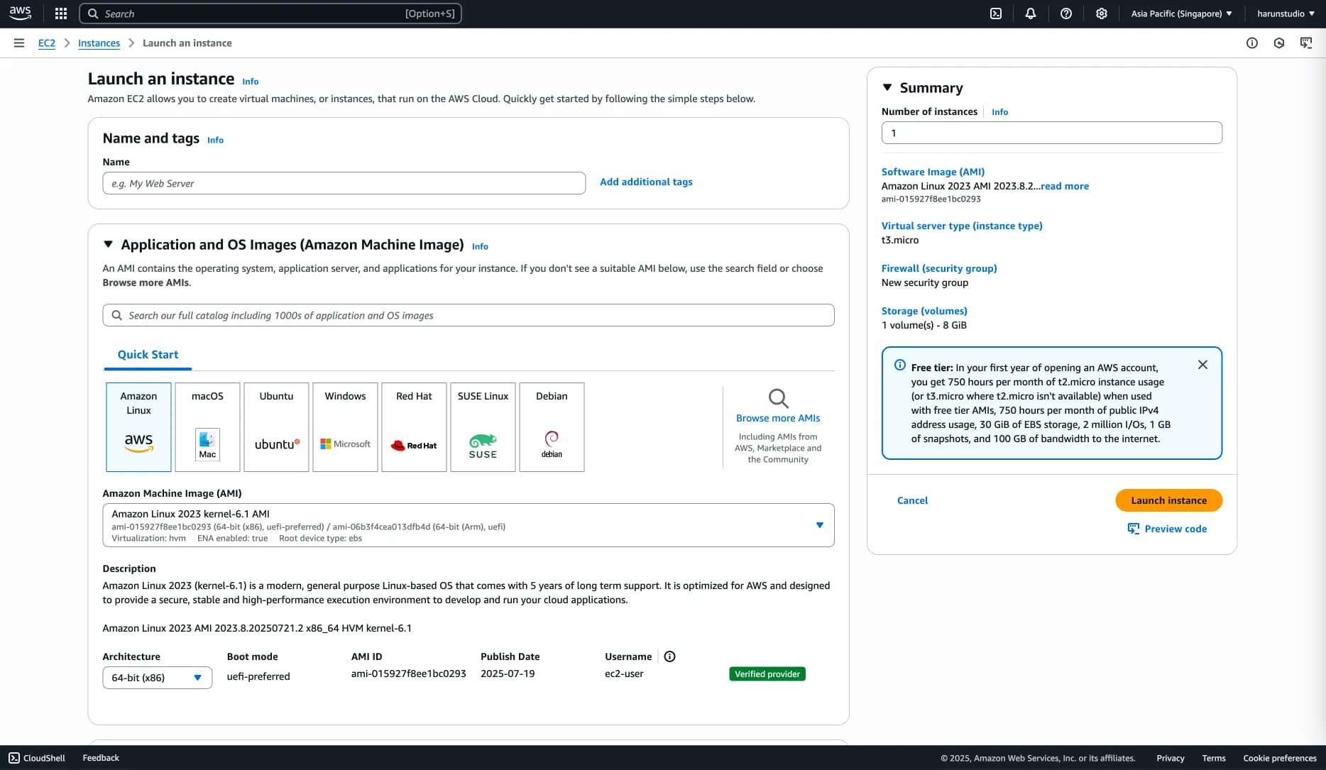Open the Asia Pacific (Singapore) region dropdown
1326x770 pixels.
click(1181, 13)
